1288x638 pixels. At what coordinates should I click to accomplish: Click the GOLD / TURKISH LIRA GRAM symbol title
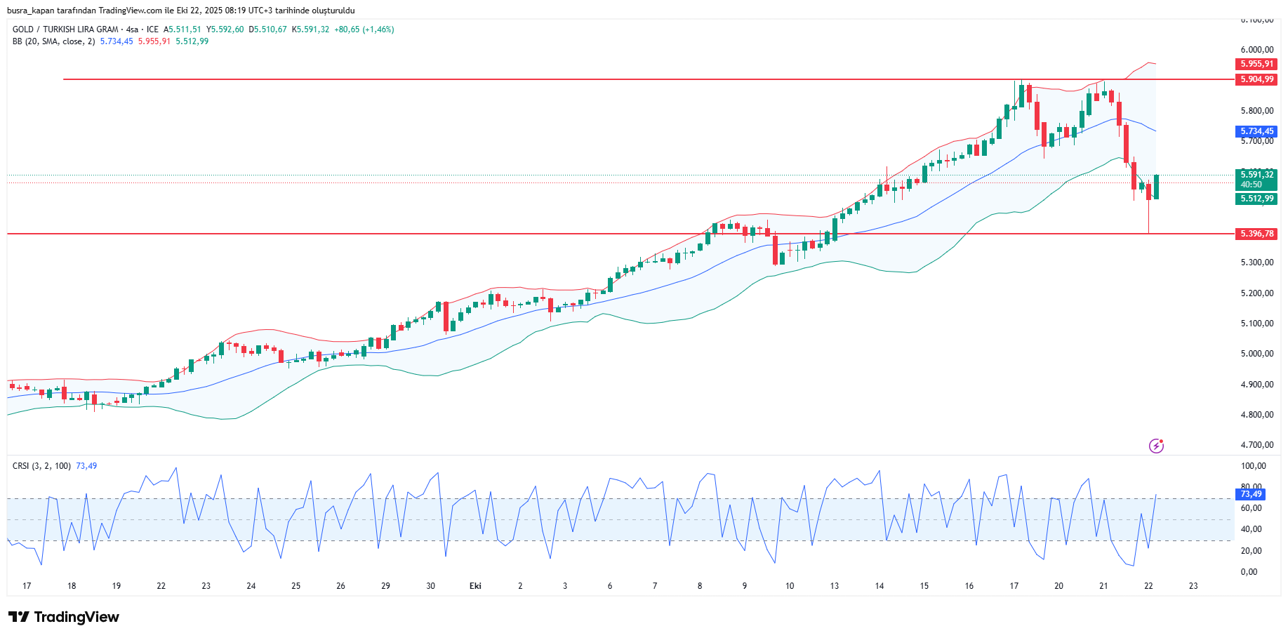(65, 29)
